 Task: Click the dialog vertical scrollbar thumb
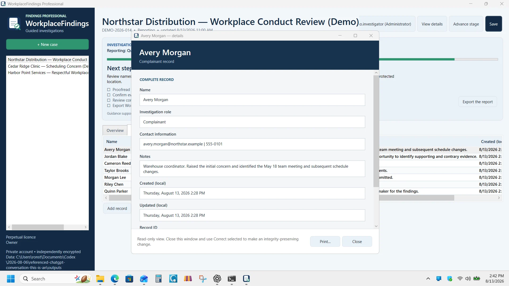[376, 131]
